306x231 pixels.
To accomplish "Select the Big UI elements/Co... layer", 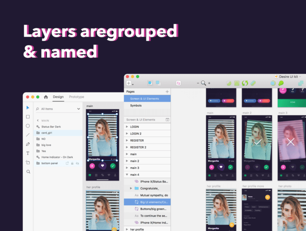I will pos(147,202).
